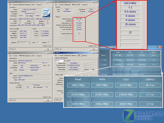Click the Core Speed value '4203.1 MHz'
Viewport: 164px width, 123px height.
coord(23,31)
